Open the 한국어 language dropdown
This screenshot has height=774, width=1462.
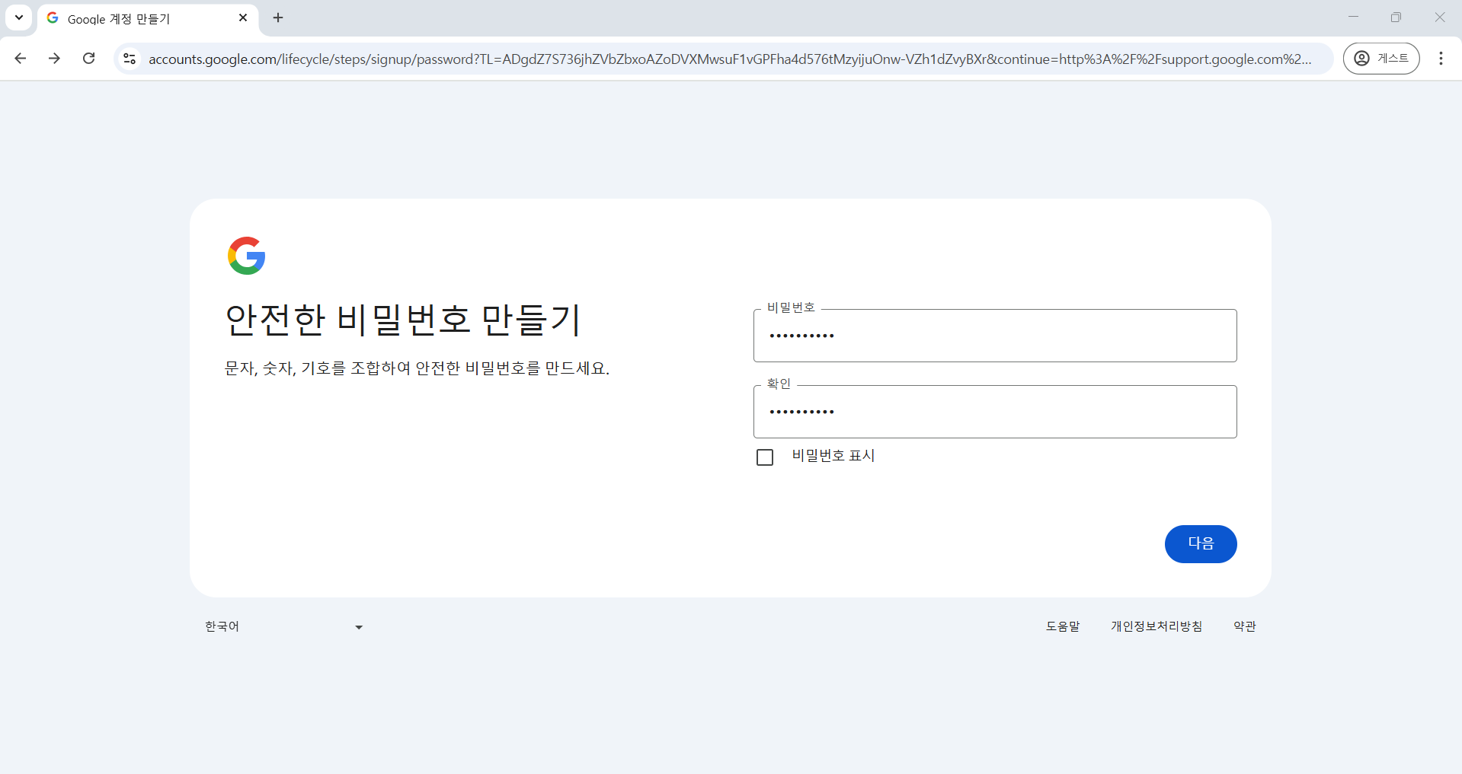point(282,626)
